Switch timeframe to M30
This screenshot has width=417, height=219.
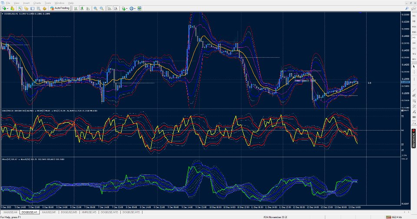(414, 32)
